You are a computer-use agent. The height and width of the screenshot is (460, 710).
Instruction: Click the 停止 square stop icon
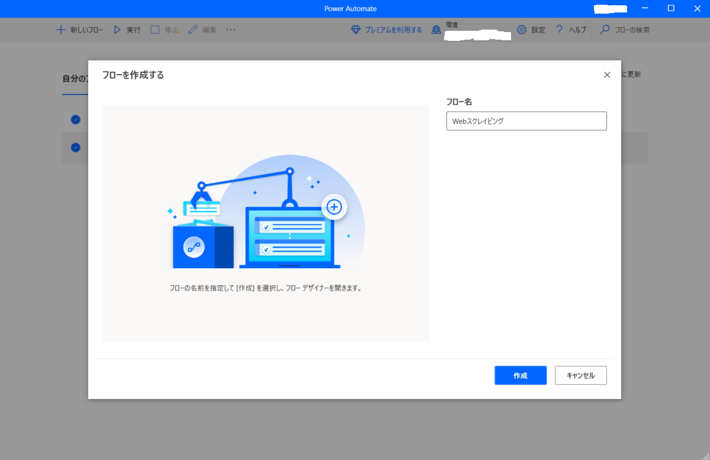(x=155, y=30)
